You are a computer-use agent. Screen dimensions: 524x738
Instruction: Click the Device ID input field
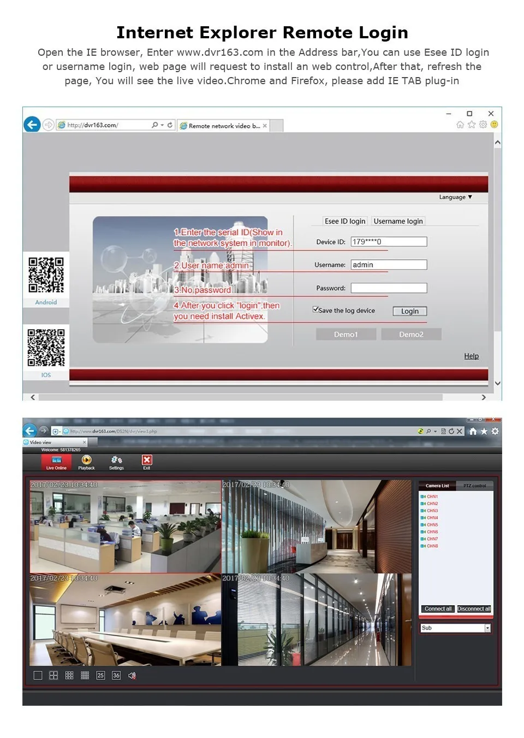(389, 242)
